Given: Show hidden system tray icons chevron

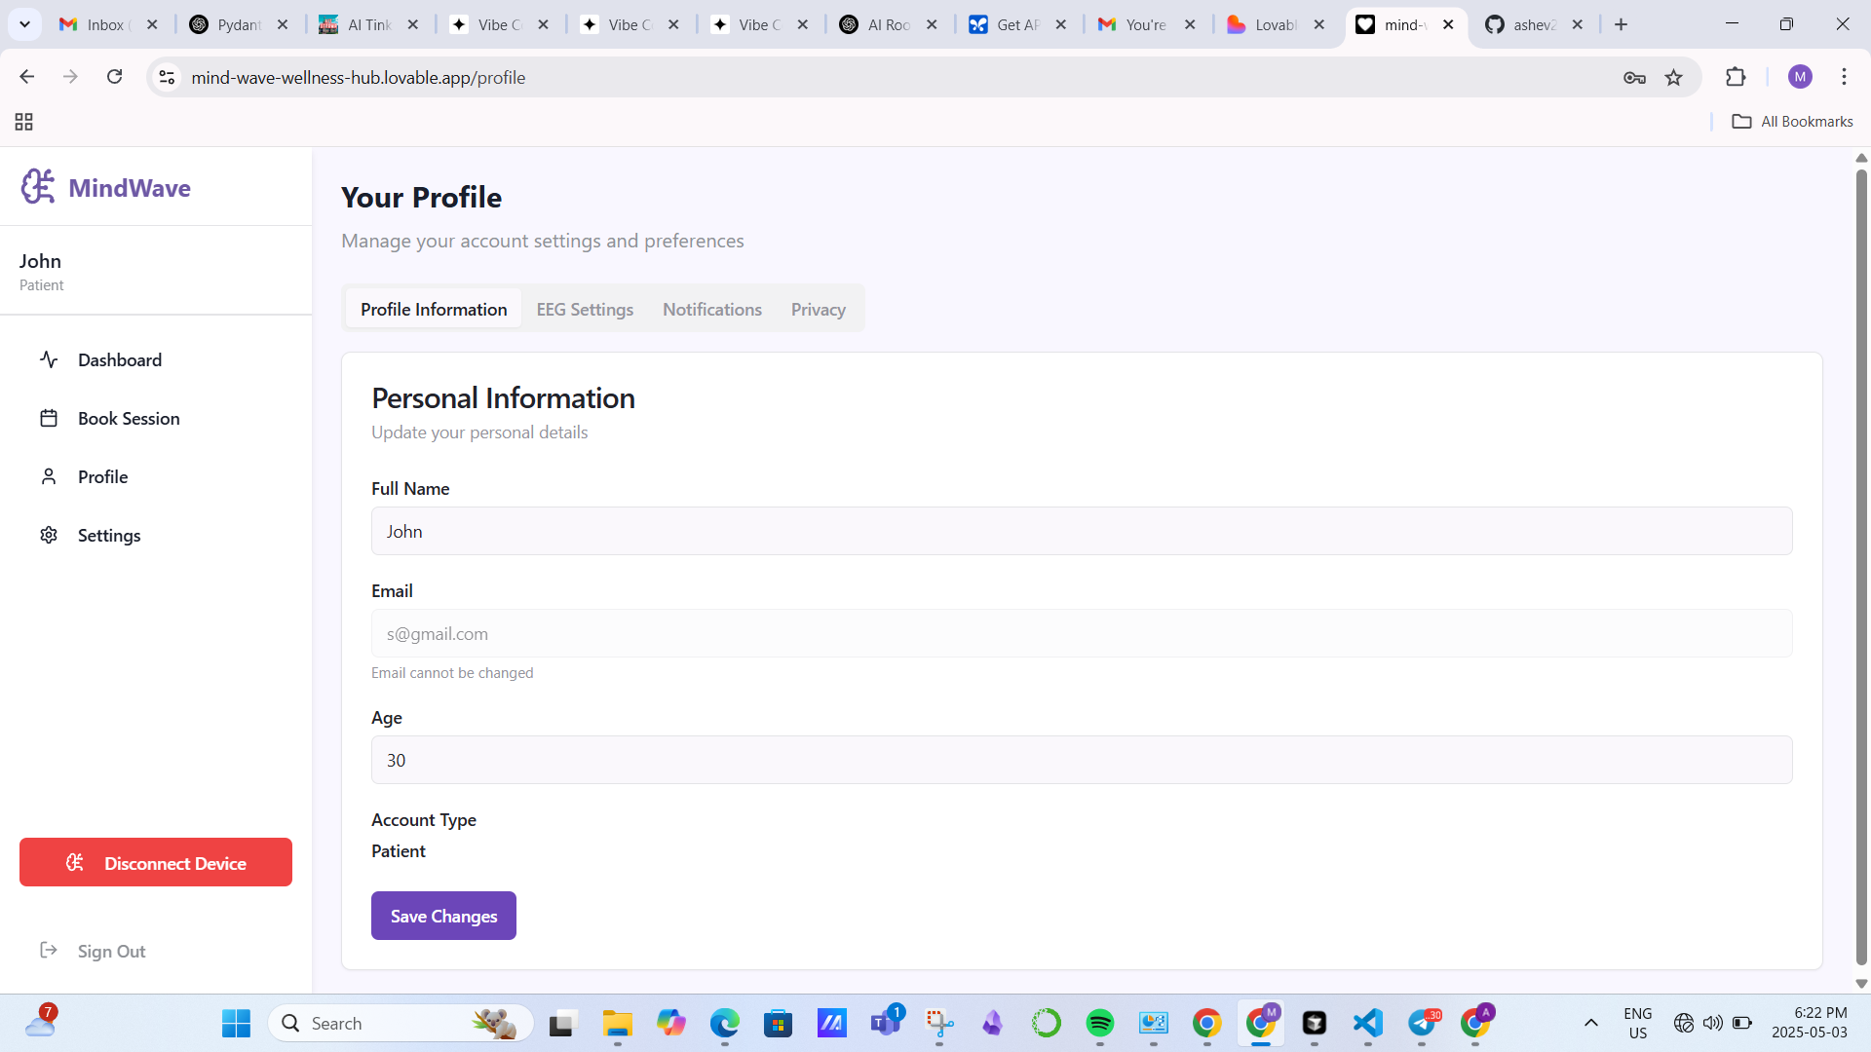Looking at the screenshot, I should click(1591, 1023).
